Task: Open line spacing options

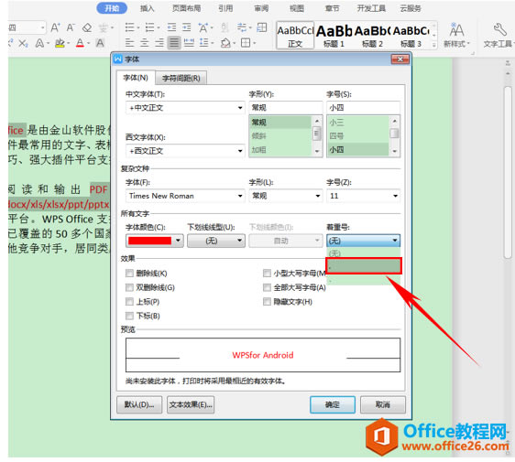Action: click(204, 43)
